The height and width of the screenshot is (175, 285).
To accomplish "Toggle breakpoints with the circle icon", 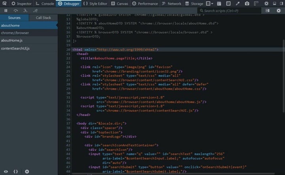I will pos(27,171).
